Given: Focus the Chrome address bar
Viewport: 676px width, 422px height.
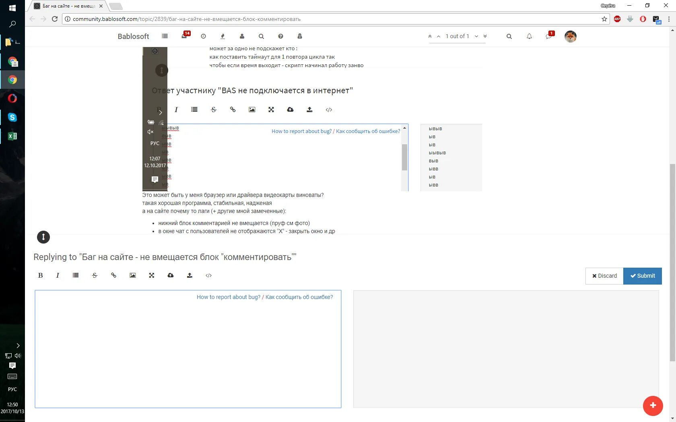Looking at the screenshot, I should pyautogui.click(x=336, y=19).
